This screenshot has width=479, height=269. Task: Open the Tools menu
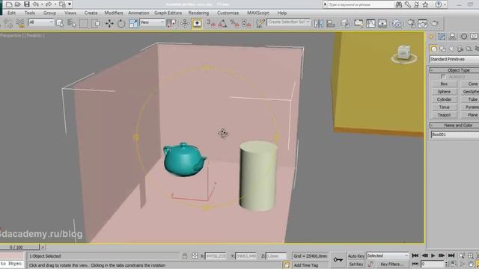(x=30, y=13)
